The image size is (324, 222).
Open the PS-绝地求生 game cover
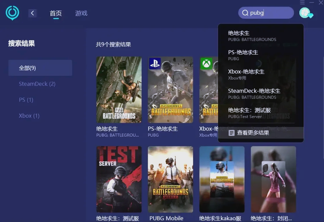pyautogui.click(x=170, y=90)
